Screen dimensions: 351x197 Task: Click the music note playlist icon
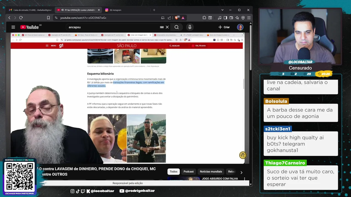(220, 18)
